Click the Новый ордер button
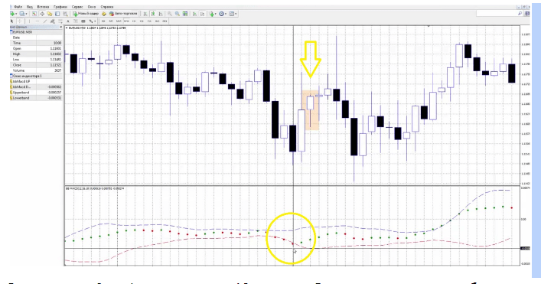This screenshot has height=284, width=554. (86, 14)
